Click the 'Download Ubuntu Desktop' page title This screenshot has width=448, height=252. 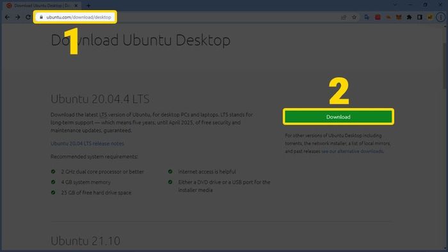pos(140,40)
